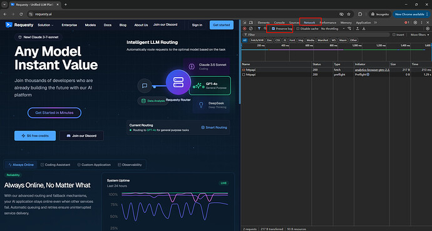
Task: Open the DevTools settings gear
Action: click(x=415, y=23)
